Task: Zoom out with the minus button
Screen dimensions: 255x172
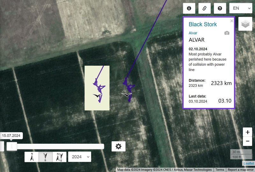Action: (248, 141)
